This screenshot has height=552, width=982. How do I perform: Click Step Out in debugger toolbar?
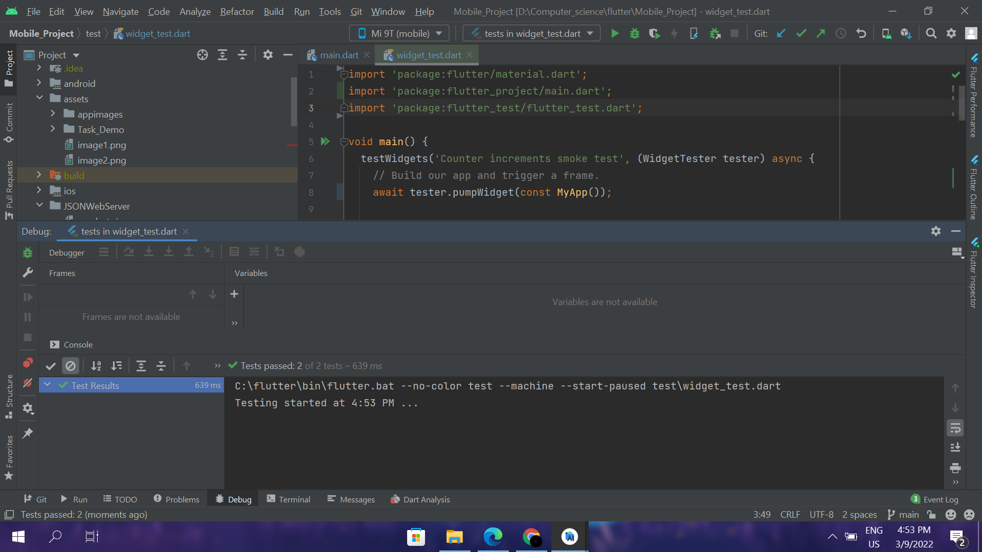pos(189,252)
